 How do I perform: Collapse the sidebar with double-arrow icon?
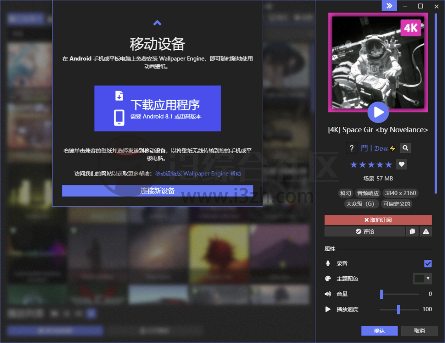coord(389,6)
